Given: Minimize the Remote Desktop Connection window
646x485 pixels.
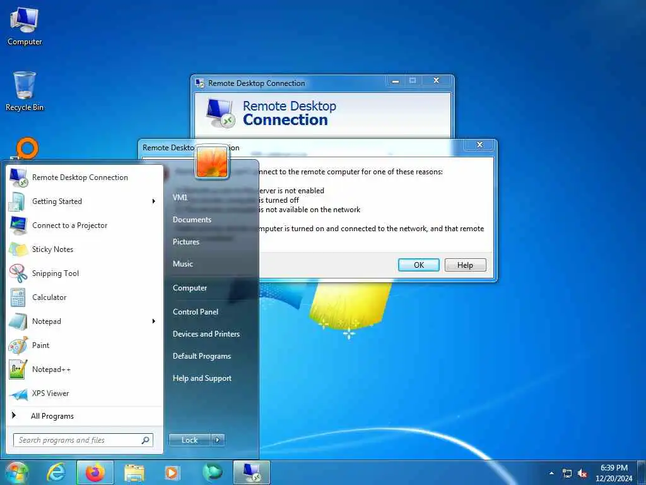Looking at the screenshot, I should click(x=396, y=81).
